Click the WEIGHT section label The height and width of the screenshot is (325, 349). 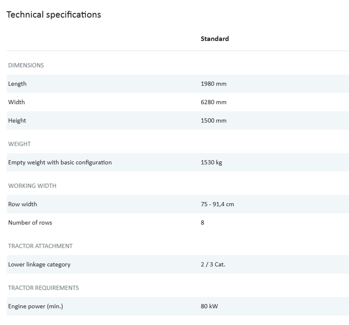(x=19, y=144)
